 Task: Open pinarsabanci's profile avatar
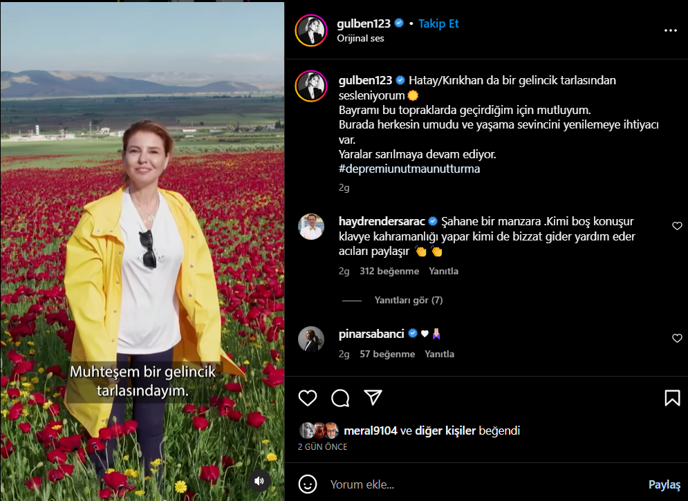[x=311, y=339]
